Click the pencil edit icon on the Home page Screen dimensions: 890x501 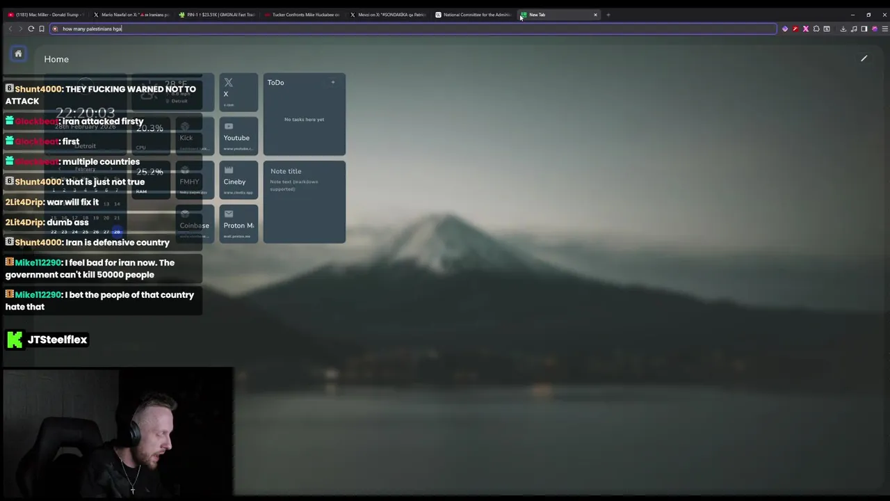click(864, 58)
